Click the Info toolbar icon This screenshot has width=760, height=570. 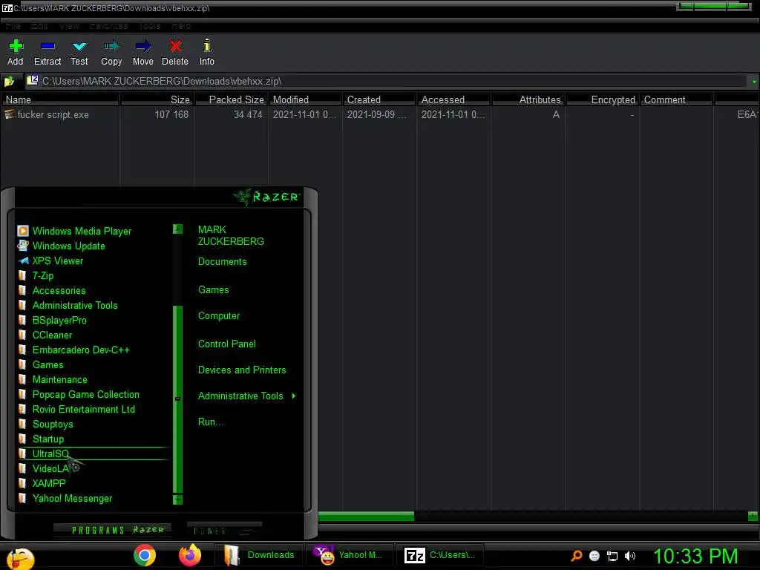[206, 45]
